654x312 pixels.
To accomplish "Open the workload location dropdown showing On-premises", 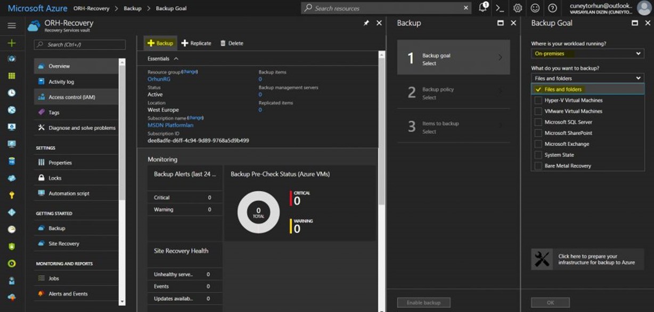I will click(587, 53).
